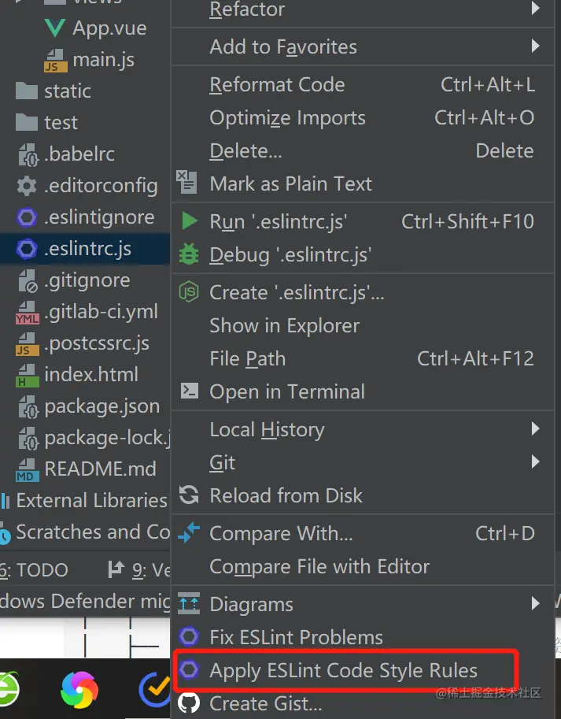Click the Fix ESLint Problems hexagon icon
This screenshot has height=719, width=561.
189,637
